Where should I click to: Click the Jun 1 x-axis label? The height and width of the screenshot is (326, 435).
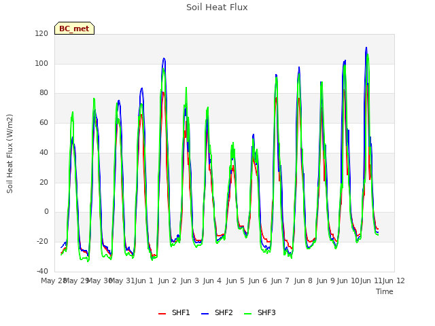coord(144,280)
